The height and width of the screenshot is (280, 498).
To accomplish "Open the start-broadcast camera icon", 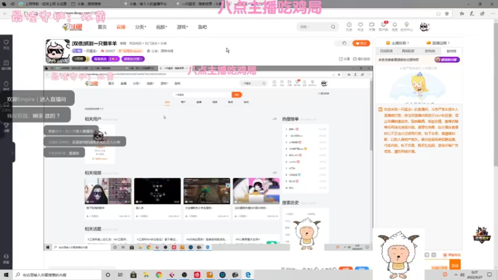I will (x=372, y=26).
